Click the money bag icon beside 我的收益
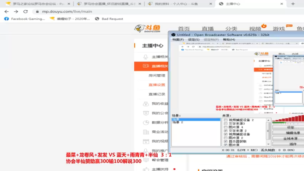This screenshot has height=171, width=304. pyautogui.click(x=146, y=104)
